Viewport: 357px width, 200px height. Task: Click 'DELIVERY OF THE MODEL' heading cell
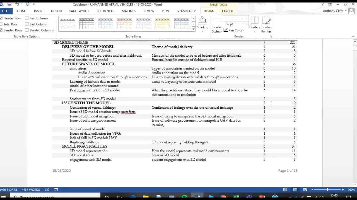(x=88, y=47)
